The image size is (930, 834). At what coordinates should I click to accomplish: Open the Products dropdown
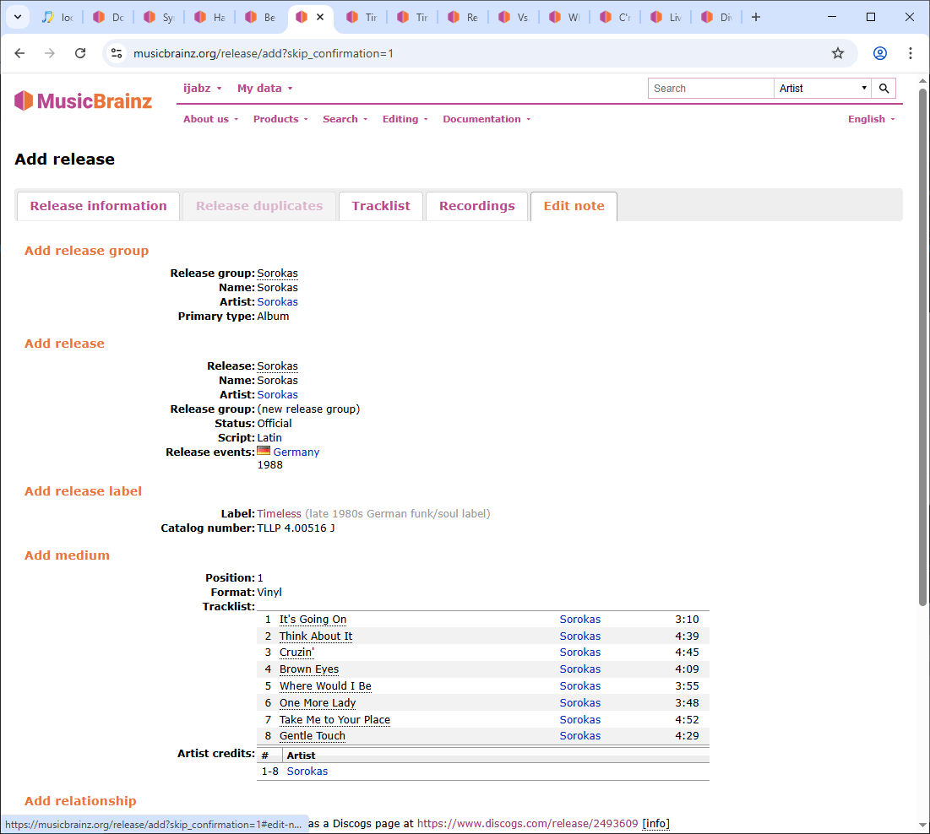pyautogui.click(x=280, y=119)
